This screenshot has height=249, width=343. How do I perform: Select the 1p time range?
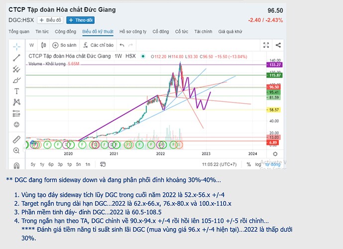(69, 164)
